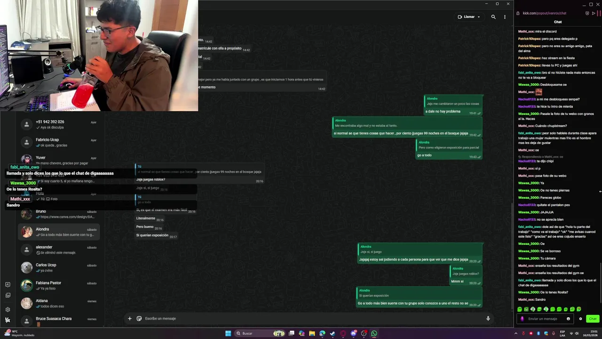Click the Bluetooth tray icon
This screenshot has width=602, height=339.
[x=539, y=333]
